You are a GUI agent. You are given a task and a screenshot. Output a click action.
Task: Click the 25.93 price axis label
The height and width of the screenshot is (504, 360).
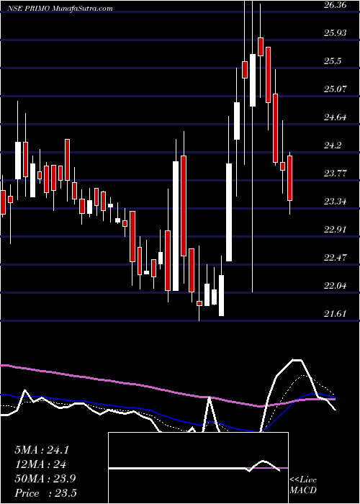(x=336, y=33)
